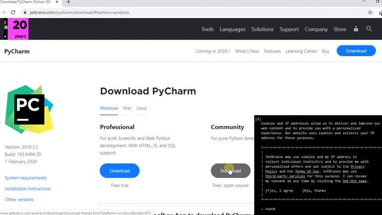Open Coming in 2020.1 page
Screen dimensions: 382x215
click(212, 51)
